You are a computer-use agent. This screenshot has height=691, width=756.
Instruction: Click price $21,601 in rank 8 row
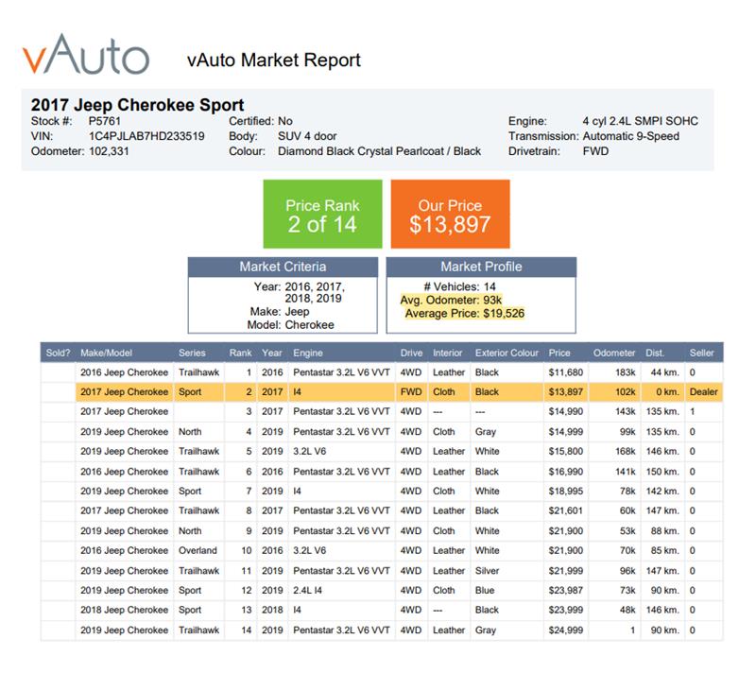pos(565,510)
